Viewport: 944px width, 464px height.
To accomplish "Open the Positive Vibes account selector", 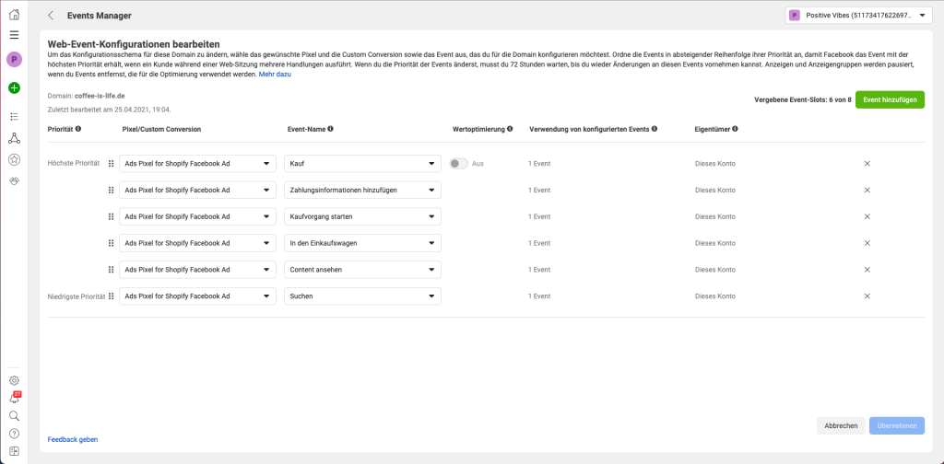I will coord(855,16).
